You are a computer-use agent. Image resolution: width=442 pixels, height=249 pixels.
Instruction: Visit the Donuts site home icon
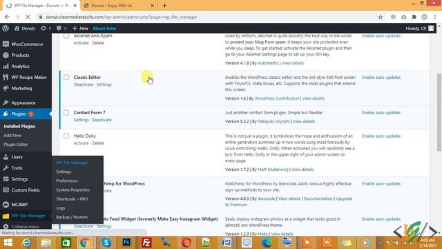17,28
